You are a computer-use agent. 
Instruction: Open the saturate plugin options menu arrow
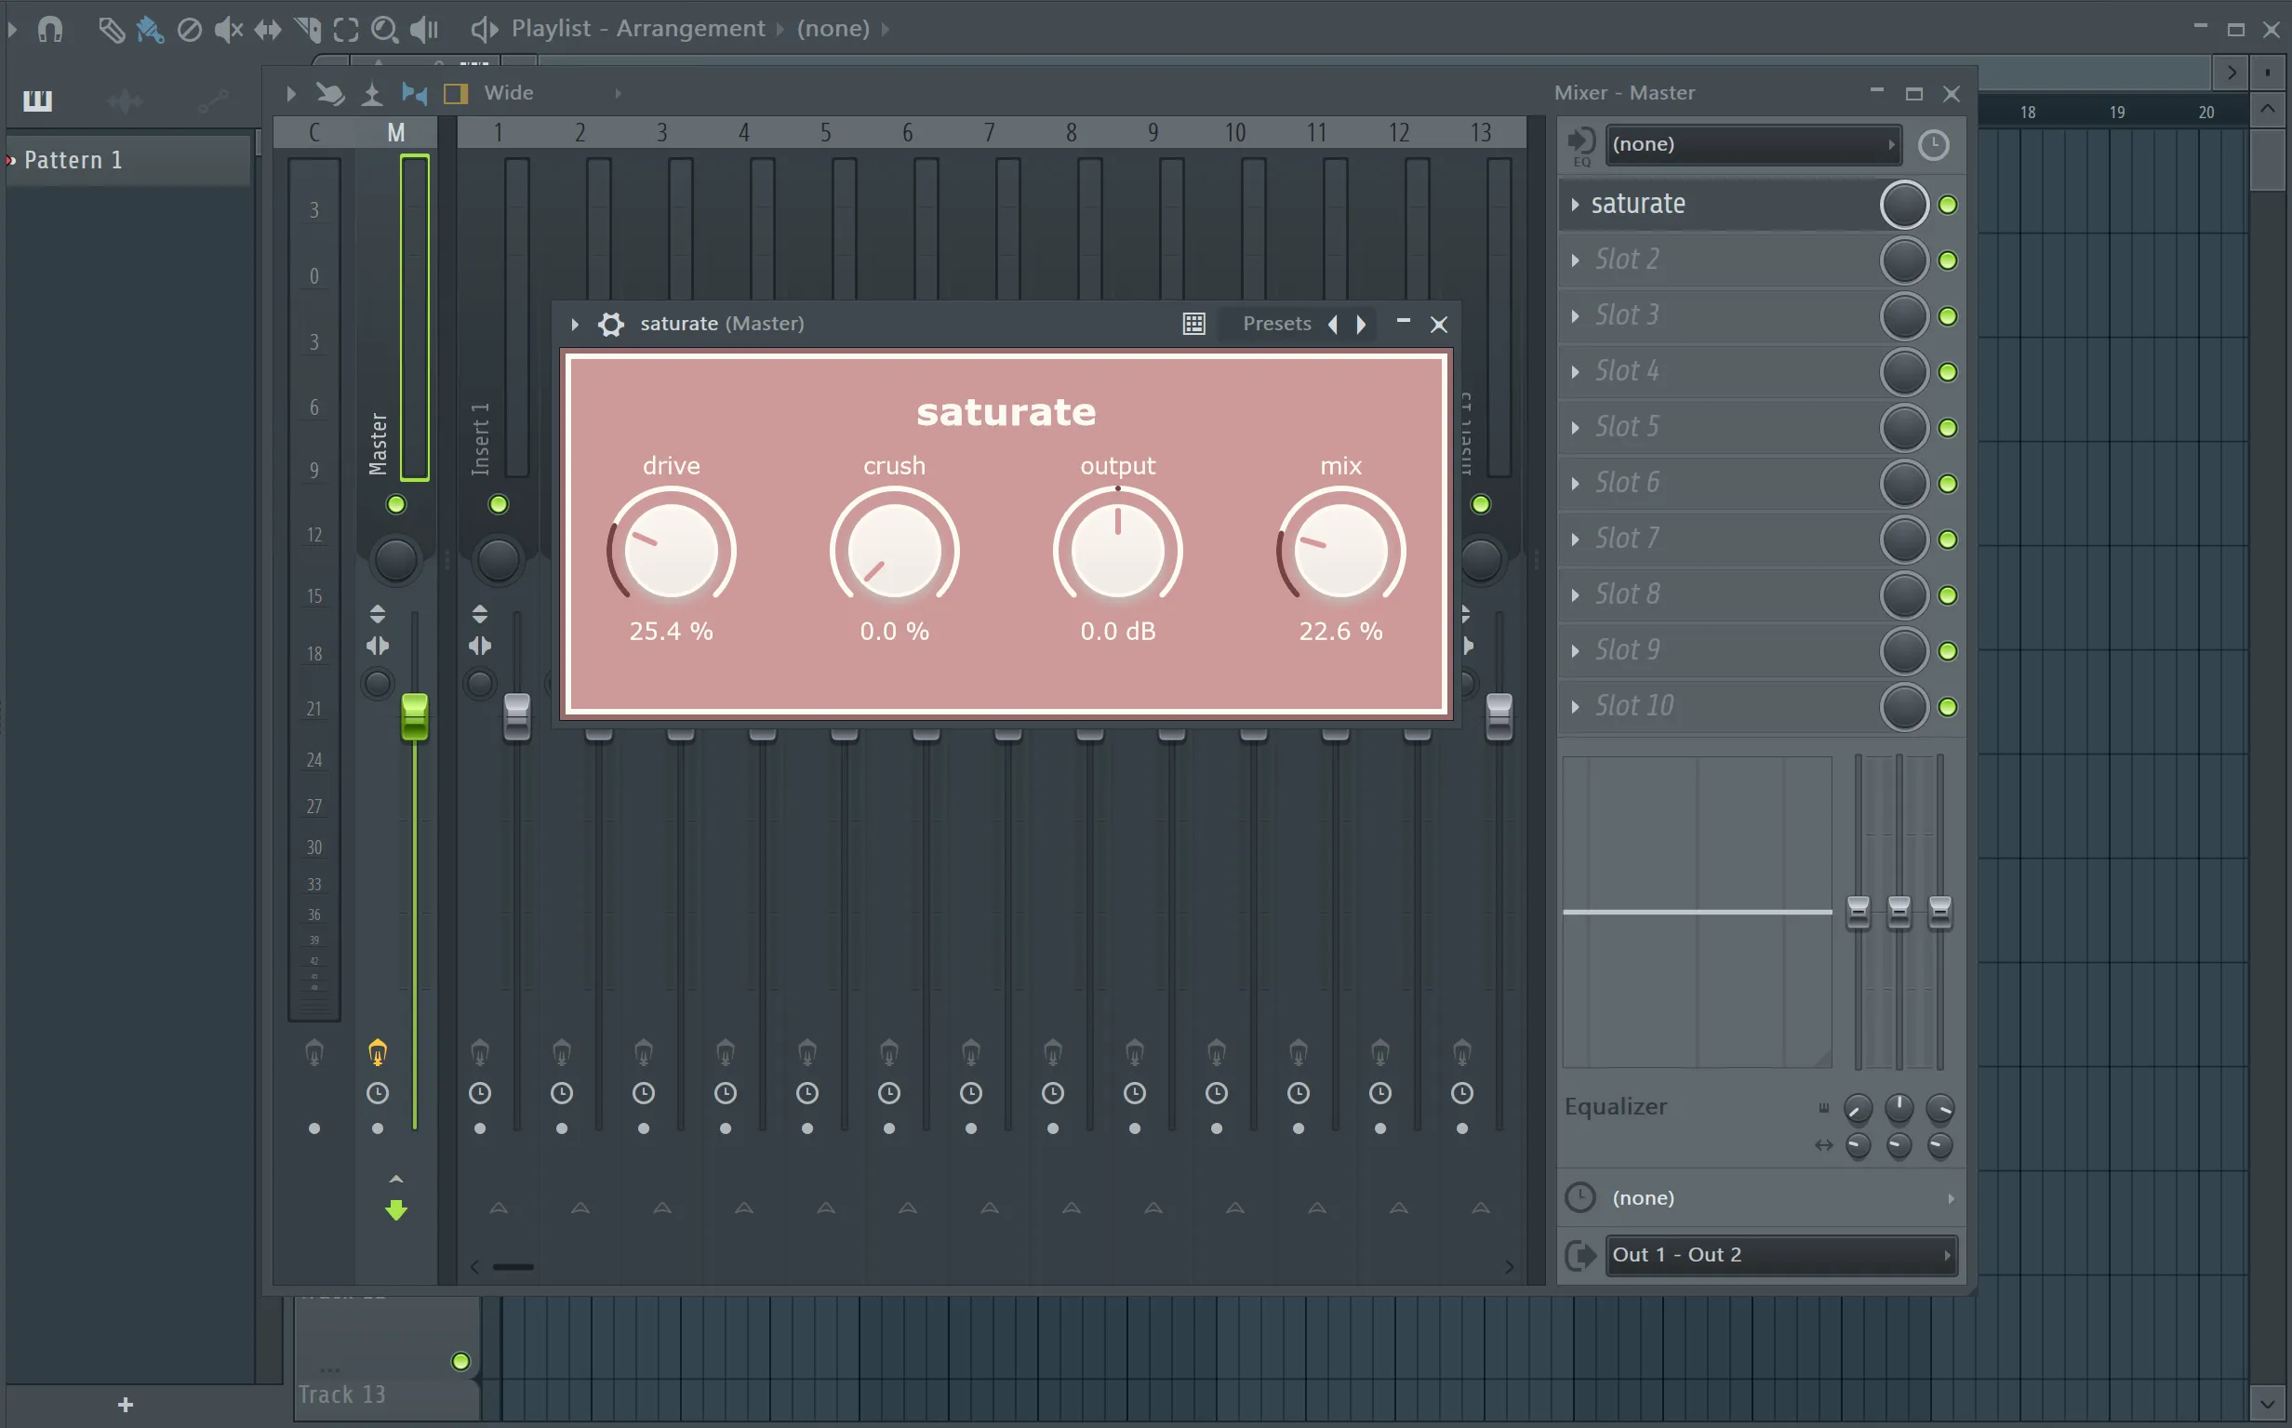pos(574,324)
